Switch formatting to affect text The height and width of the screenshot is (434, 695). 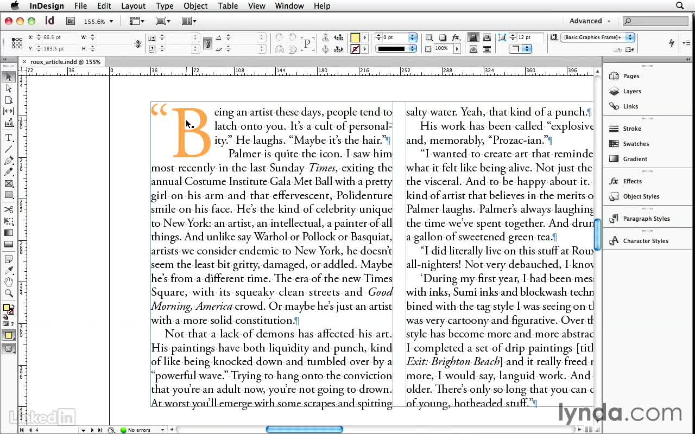pyautogui.click(x=12, y=324)
